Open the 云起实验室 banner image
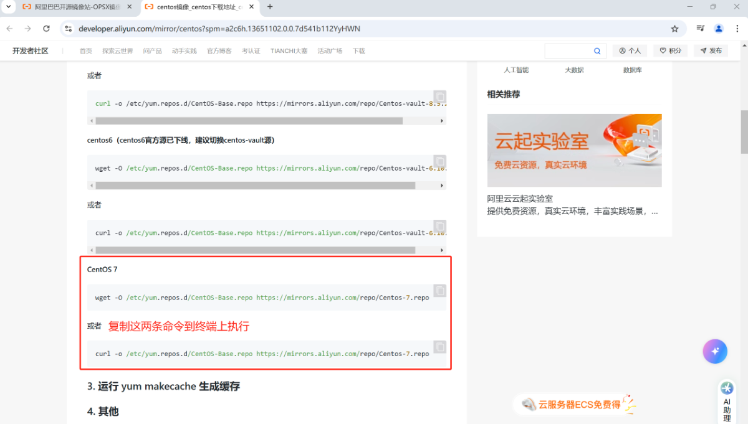The image size is (748, 424). [x=574, y=150]
